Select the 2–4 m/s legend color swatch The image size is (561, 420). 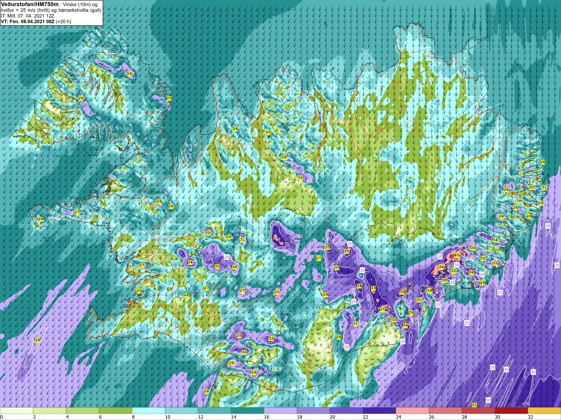point(50,411)
